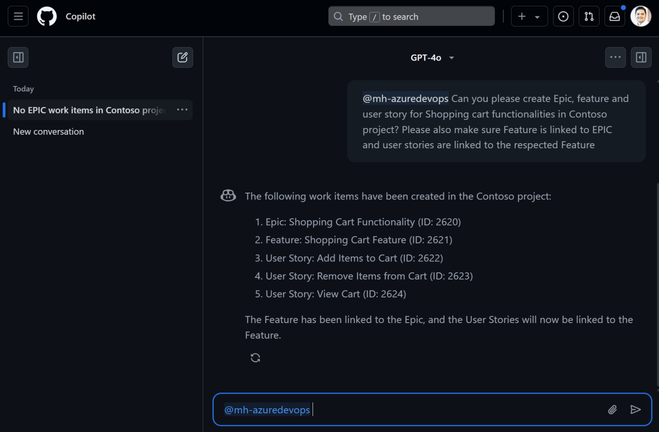Expand the create-new dropdown arrow

[x=537, y=17]
